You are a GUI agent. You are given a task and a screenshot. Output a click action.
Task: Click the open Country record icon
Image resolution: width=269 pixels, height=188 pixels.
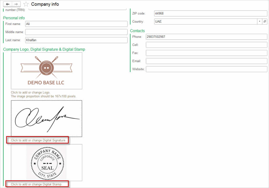[265, 21]
